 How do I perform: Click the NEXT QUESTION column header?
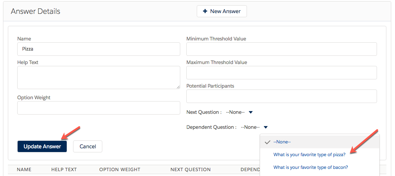pyautogui.click(x=190, y=170)
